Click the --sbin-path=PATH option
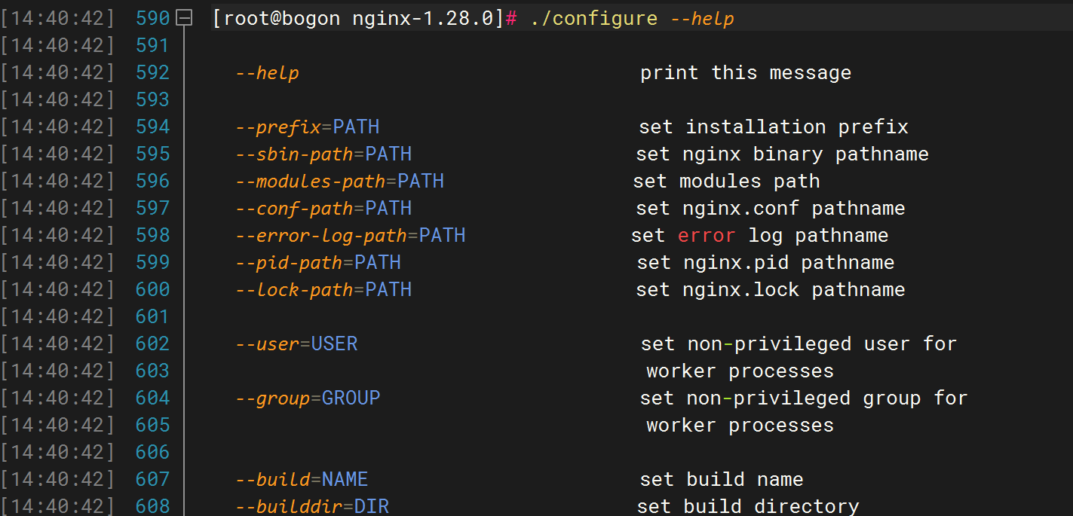This screenshot has width=1073, height=516. (323, 154)
